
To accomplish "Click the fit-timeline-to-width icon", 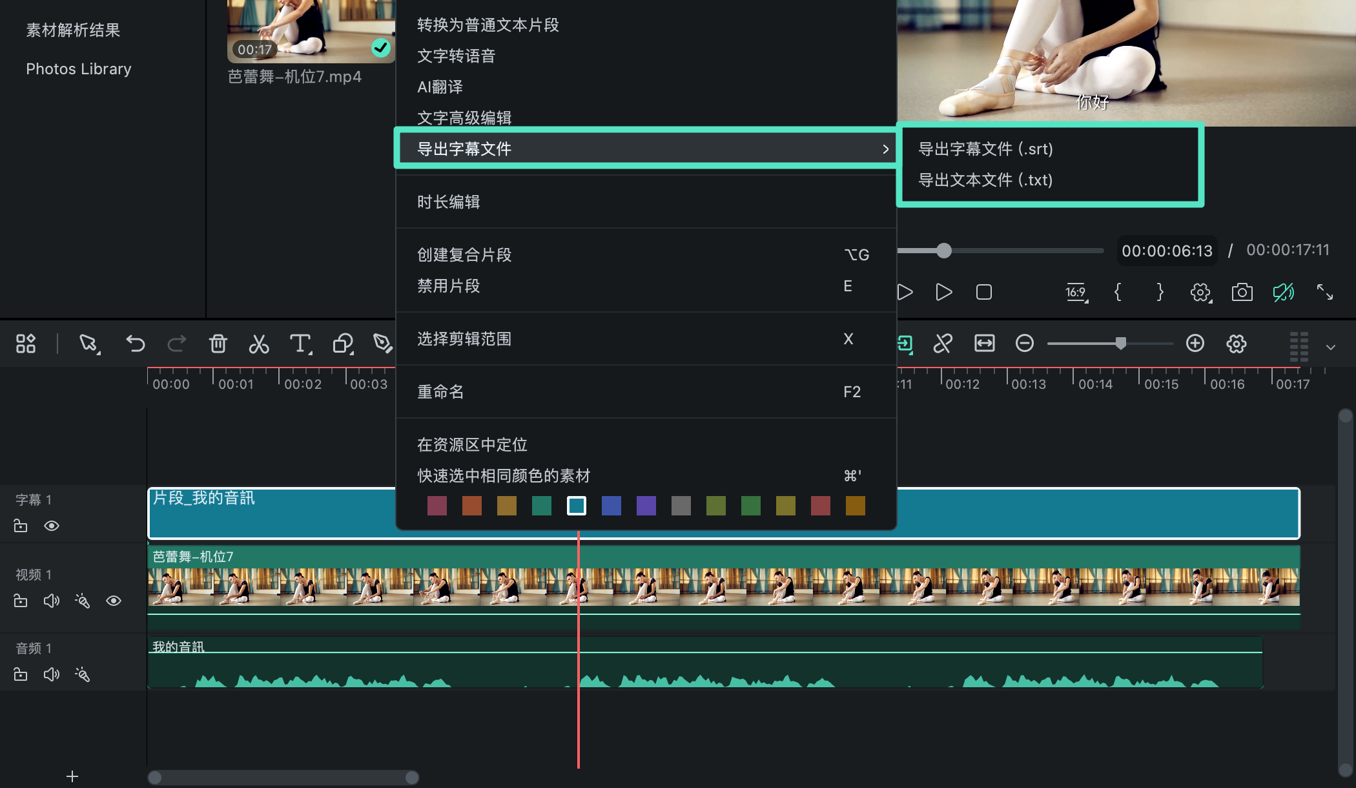I will [x=985, y=343].
